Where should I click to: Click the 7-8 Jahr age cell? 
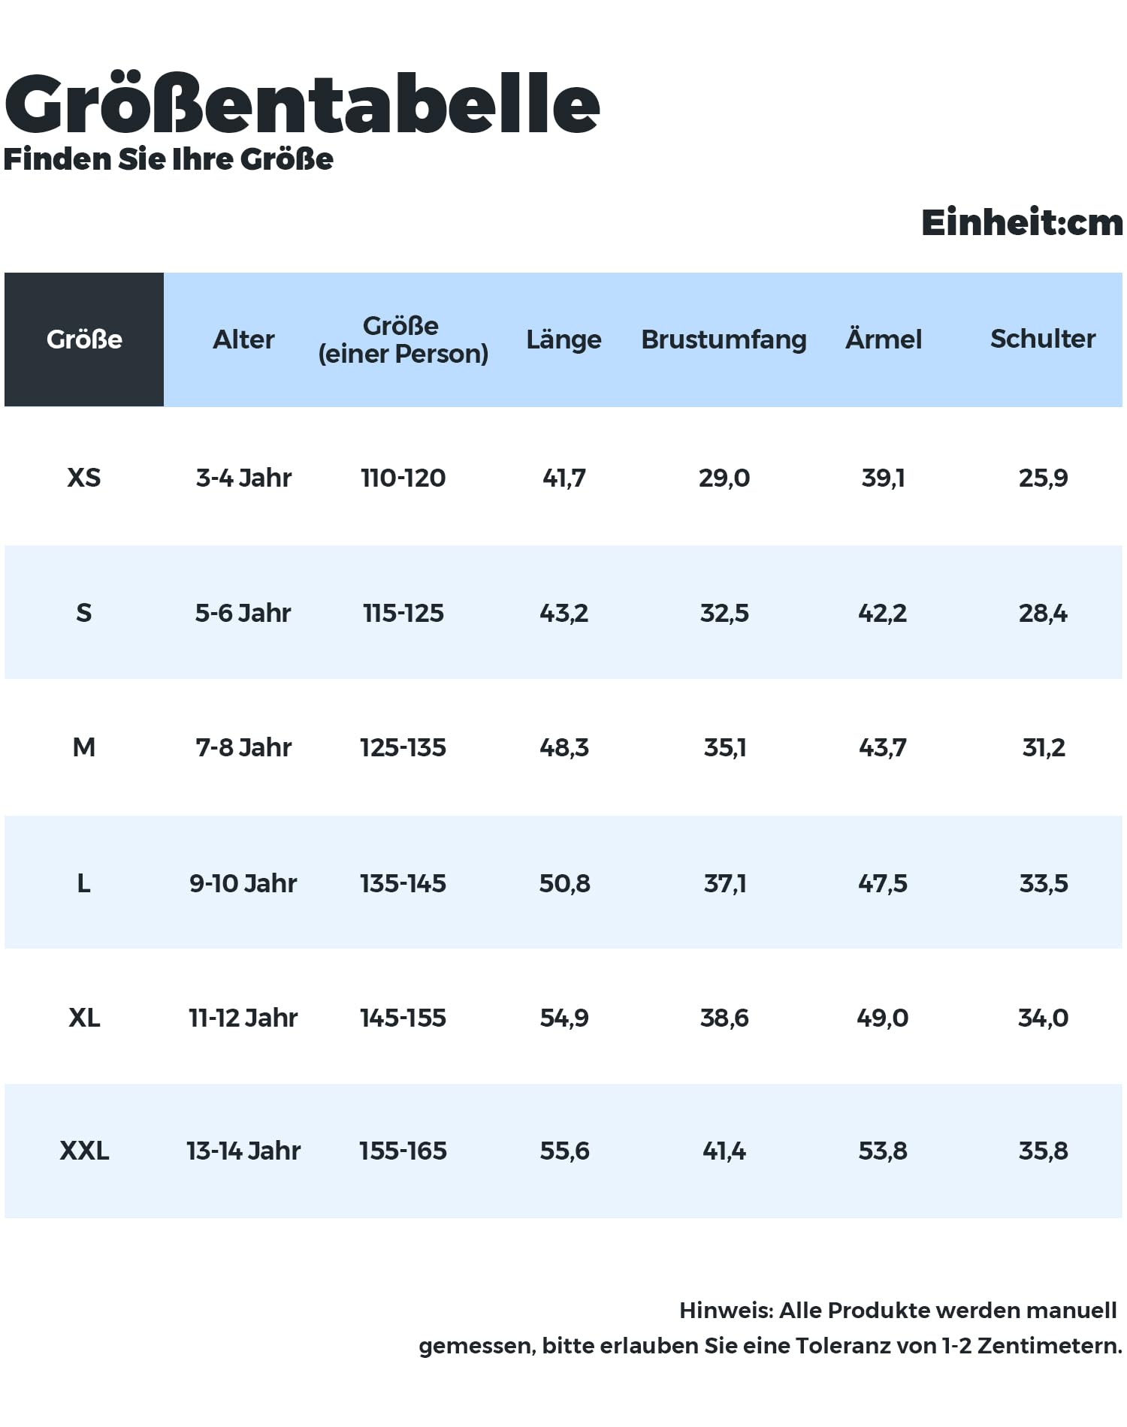[x=243, y=748]
